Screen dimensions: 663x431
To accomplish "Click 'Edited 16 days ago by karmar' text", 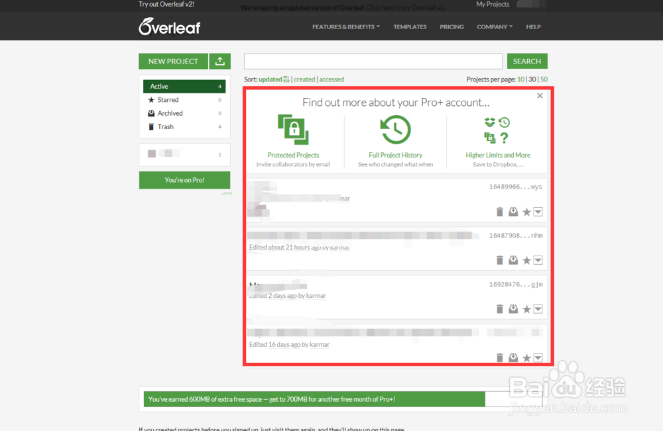I will [289, 344].
